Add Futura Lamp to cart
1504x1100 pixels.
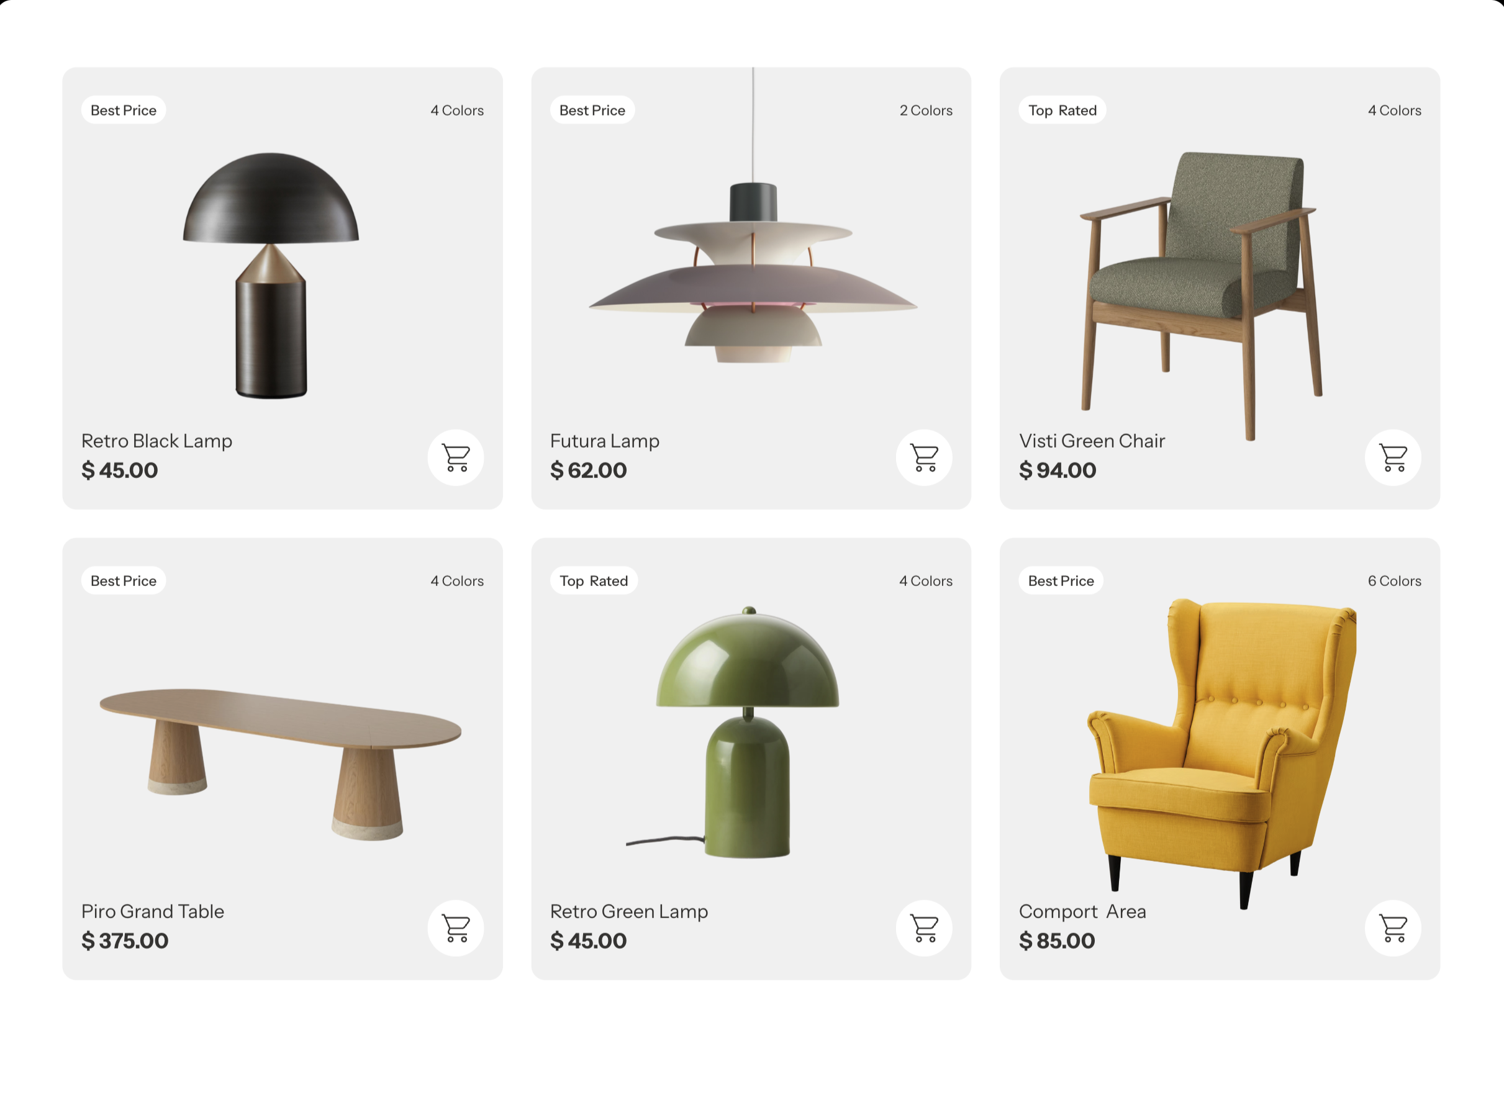[x=924, y=458]
